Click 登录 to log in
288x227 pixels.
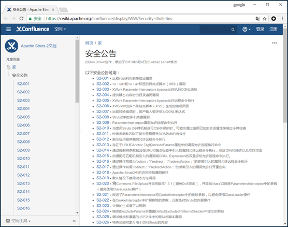tap(260, 29)
